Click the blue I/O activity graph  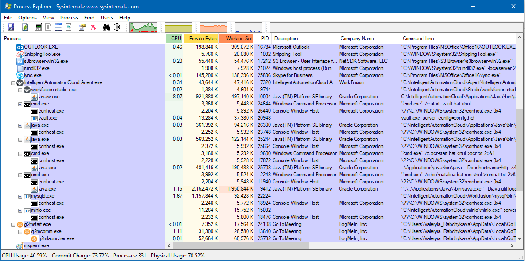[248, 27]
